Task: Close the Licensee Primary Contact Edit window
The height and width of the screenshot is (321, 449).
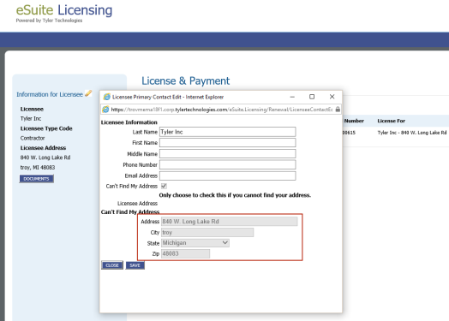Action: point(332,97)
